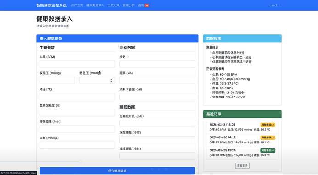Focus the 浅度睡眠 (小时) input field
318x175 pixels.
coord(157,156)
